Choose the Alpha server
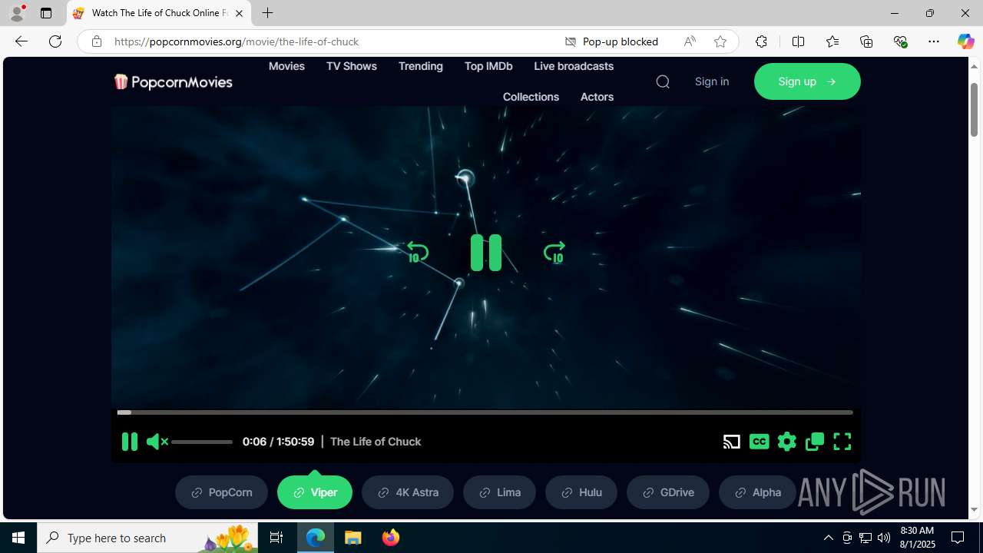Viewport: 983px width, 553px height. tap(757, 492)
